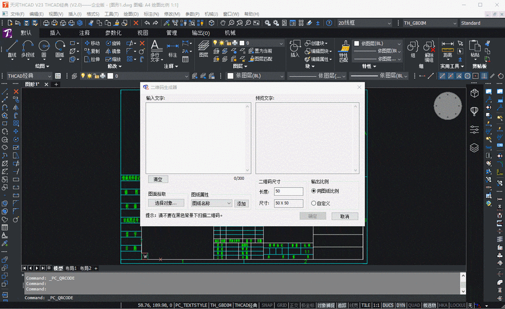Viewport: 505px width, 309px height.
Task: Open the 图纸名称 dropdown in dialog
Action: 211,203
